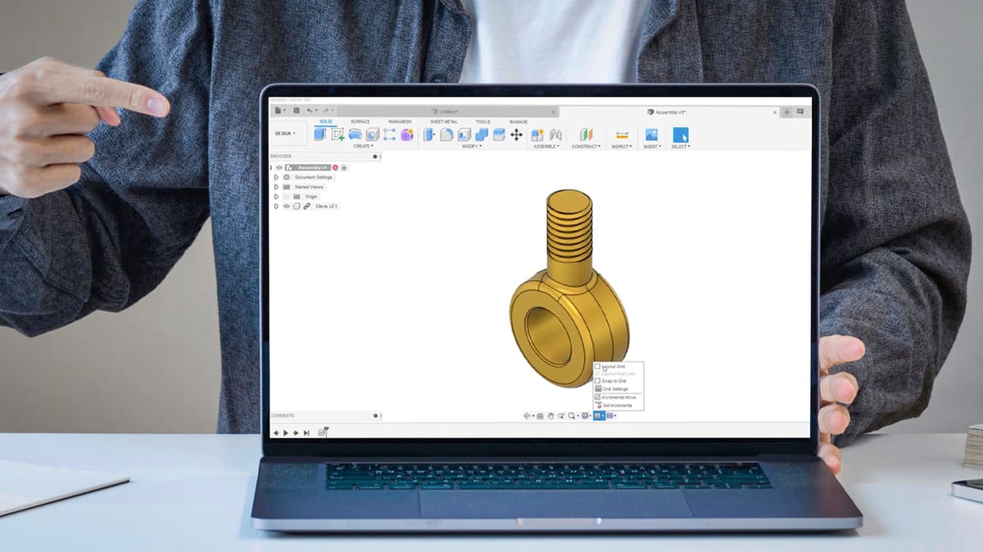Select the purple Create Base Feature tool
This screenshot has height=552, width=983.
[407, 134]
